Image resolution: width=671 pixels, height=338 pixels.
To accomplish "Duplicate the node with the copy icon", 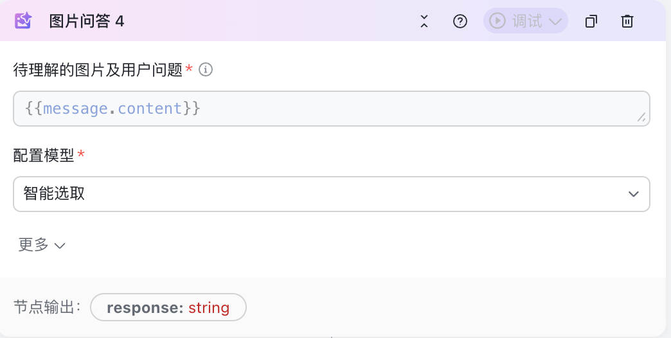I will tap(591, 21).
